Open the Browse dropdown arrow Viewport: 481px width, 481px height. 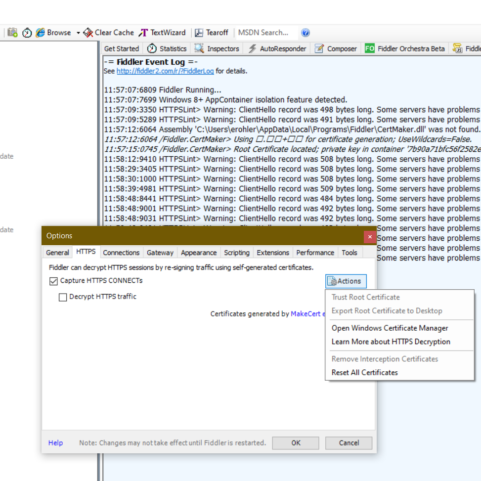pos(78,33)
